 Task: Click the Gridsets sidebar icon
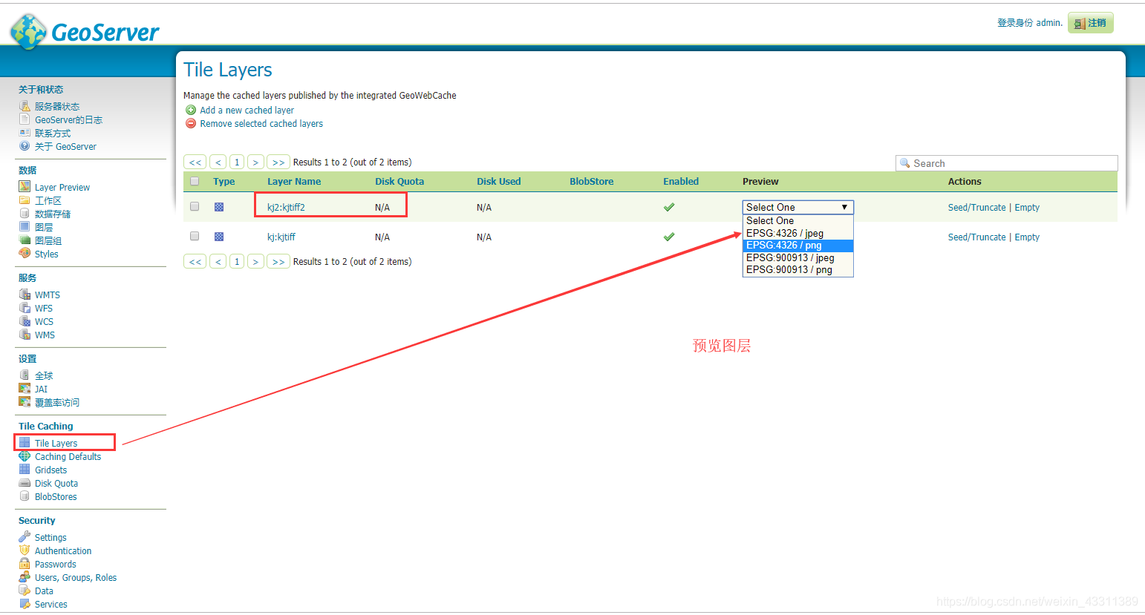(25, 470)
